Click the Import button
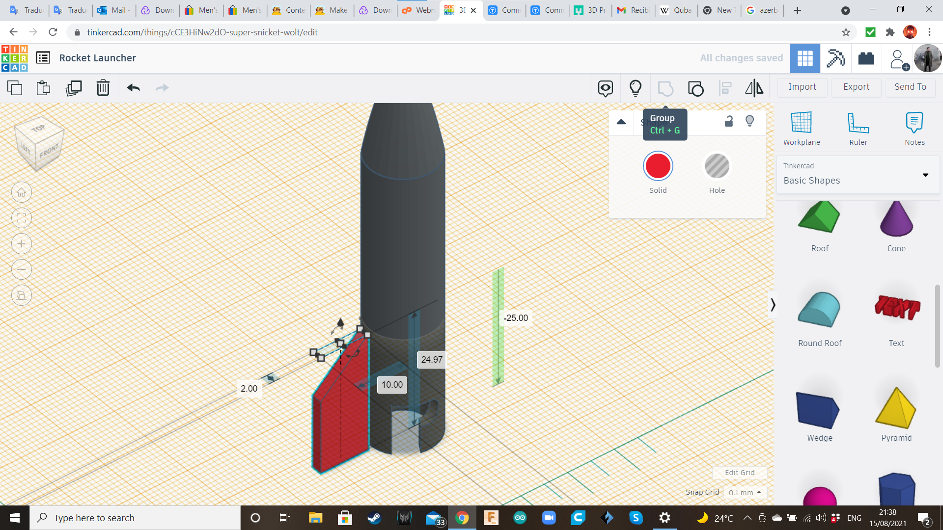 click(x=802, y=87)
